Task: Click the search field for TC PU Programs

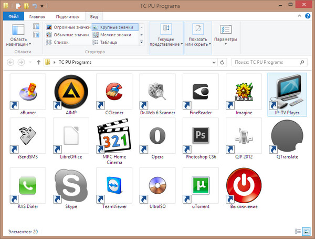Action: point(265,62)
